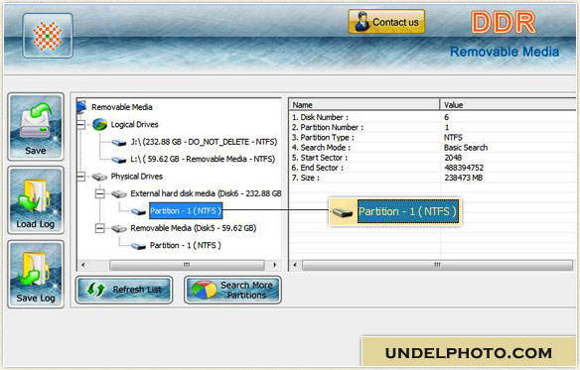The height and width of the screenshot is (370, 580).
Task: Select J:\ (232.88 GB - DO_NOT_DELETE - NTFS)
Action: 204,142
